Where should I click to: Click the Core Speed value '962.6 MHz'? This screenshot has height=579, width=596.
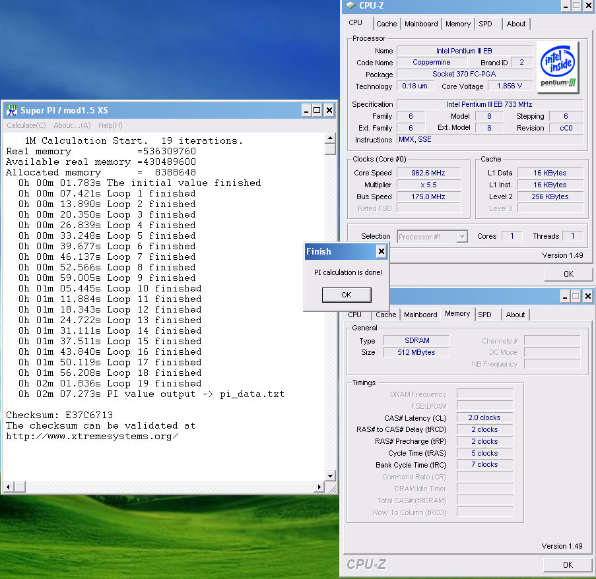point(428,173)
